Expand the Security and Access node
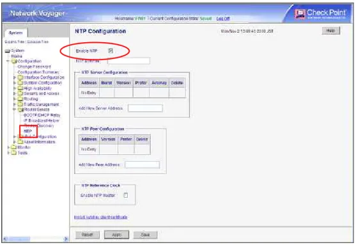The width and height of the screenshot is (356, 245). pos(15,93)
